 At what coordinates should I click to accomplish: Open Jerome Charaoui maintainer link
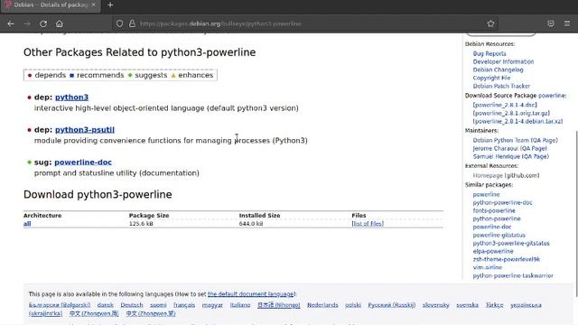coord(495,148)
